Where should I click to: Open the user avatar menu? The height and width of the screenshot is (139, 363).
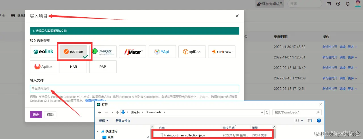[358, 4]
